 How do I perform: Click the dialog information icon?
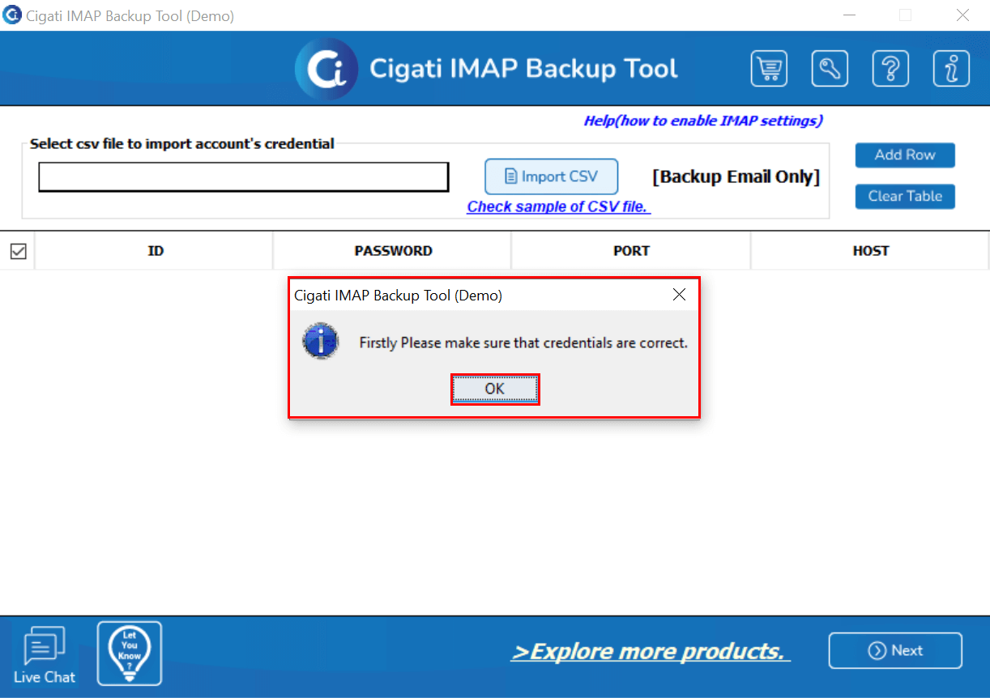click(x=320, y=342)
